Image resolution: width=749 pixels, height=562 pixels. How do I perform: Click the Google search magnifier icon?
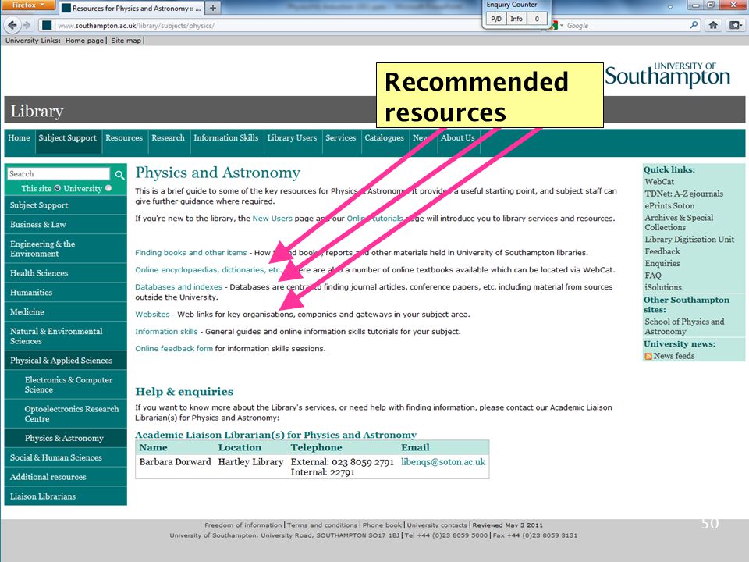tap(694, 25)
